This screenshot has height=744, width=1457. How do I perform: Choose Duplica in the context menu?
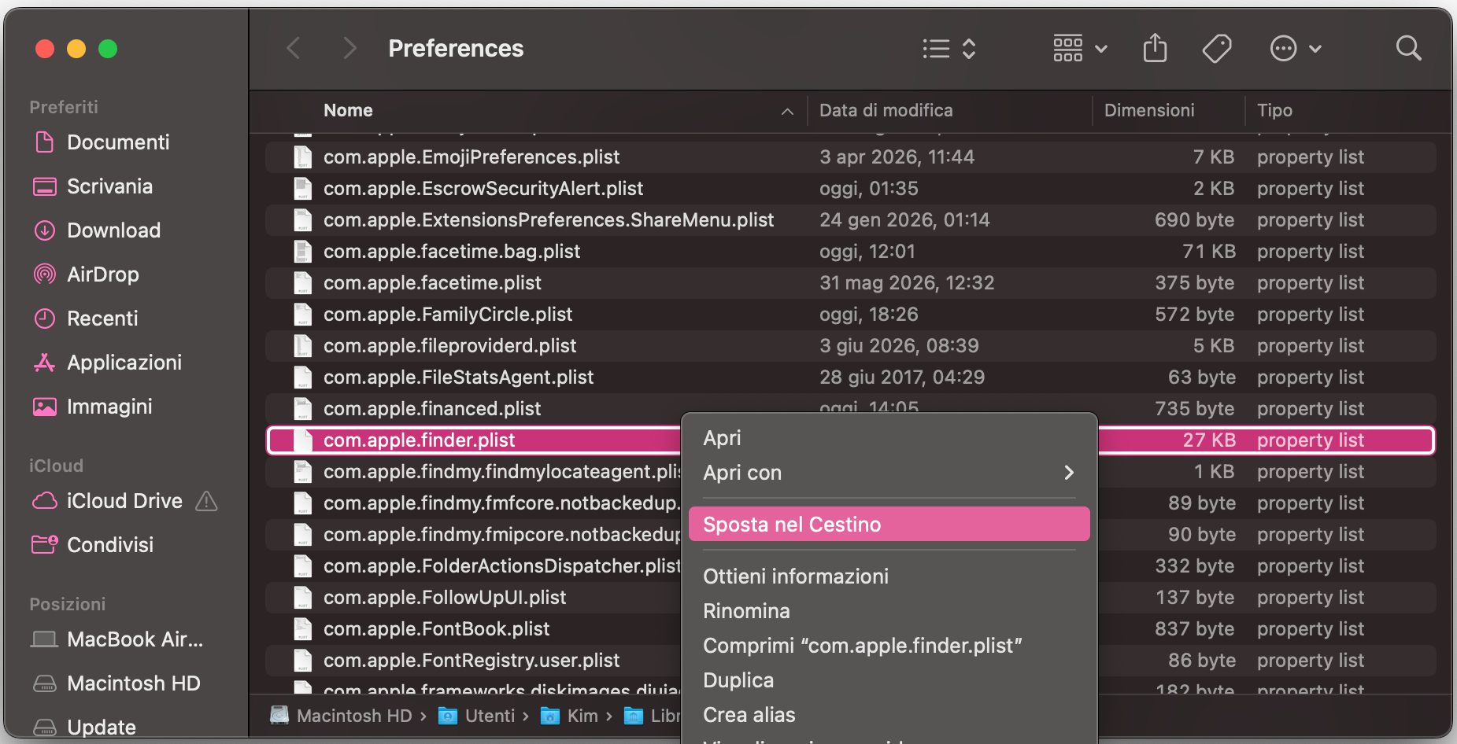coord(889,680)
